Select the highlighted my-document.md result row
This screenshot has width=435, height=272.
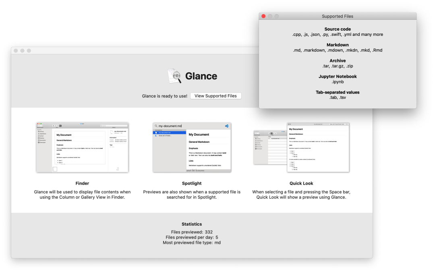pyautogui.click(x=170, y=133)
